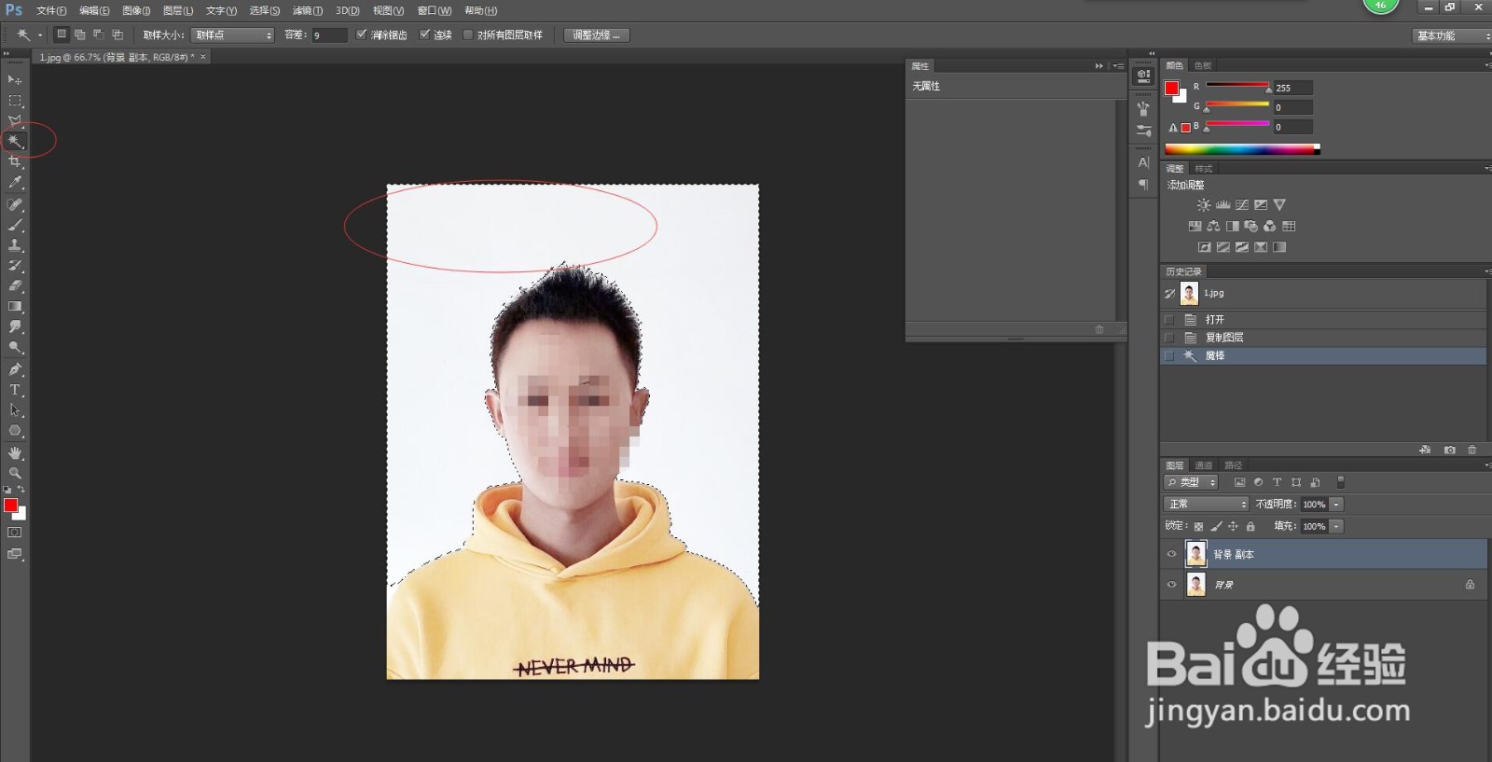Open the Character panel icon

(x=1143, y=162)
